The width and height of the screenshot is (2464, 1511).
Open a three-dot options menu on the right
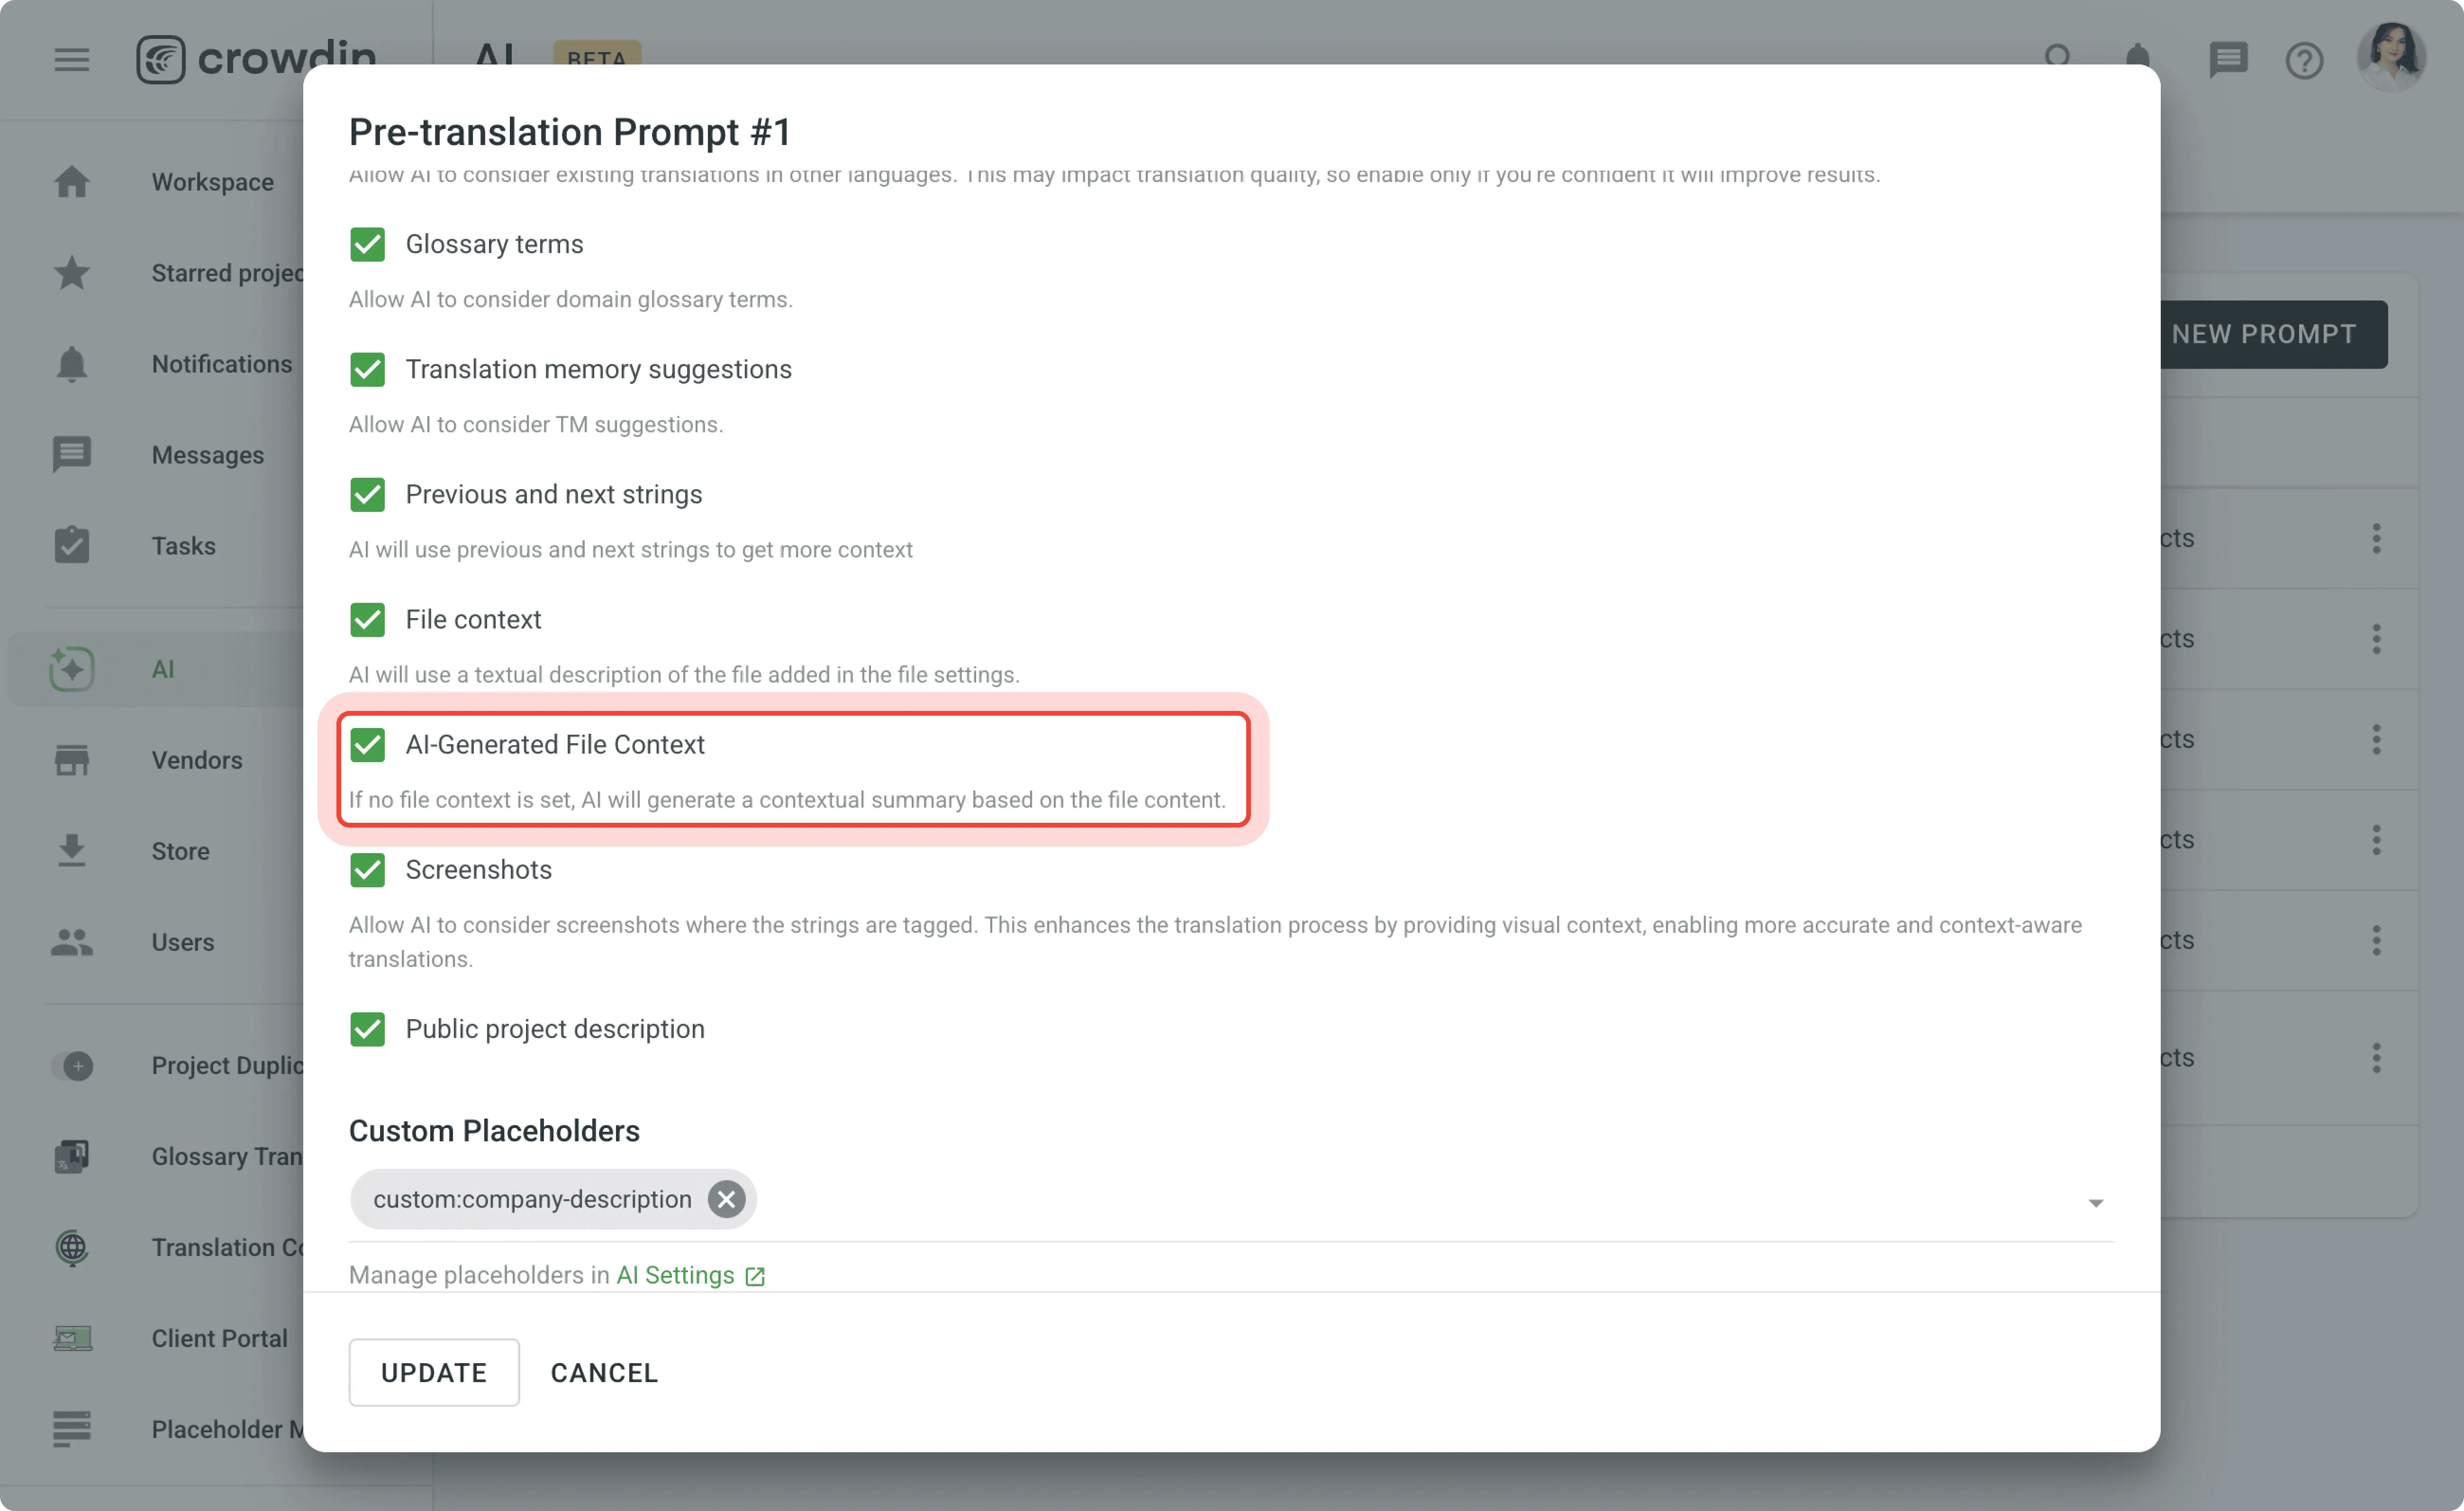pos(2377,538)
